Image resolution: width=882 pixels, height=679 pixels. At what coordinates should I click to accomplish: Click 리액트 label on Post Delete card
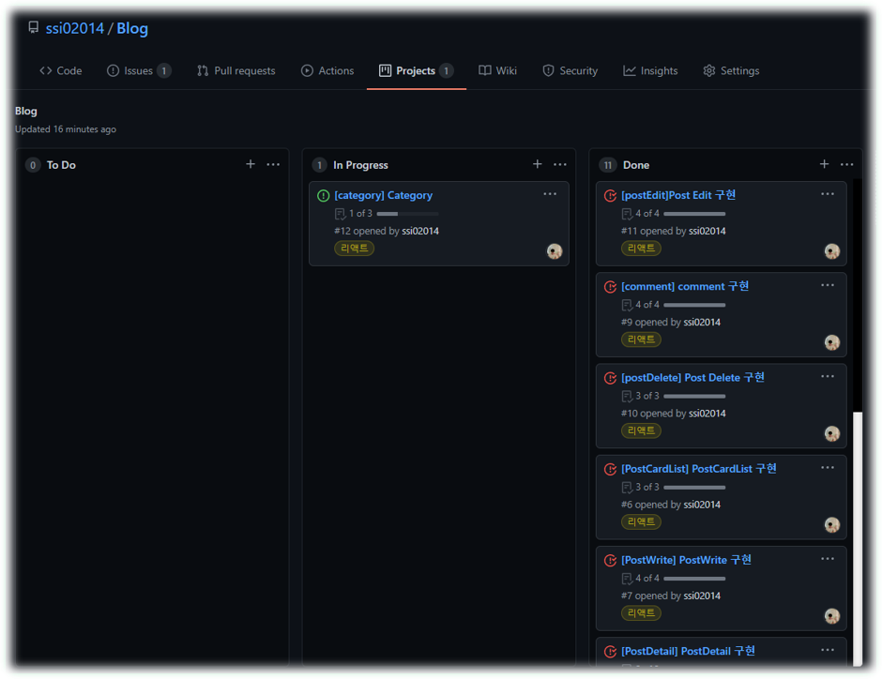tap(641, 430)
